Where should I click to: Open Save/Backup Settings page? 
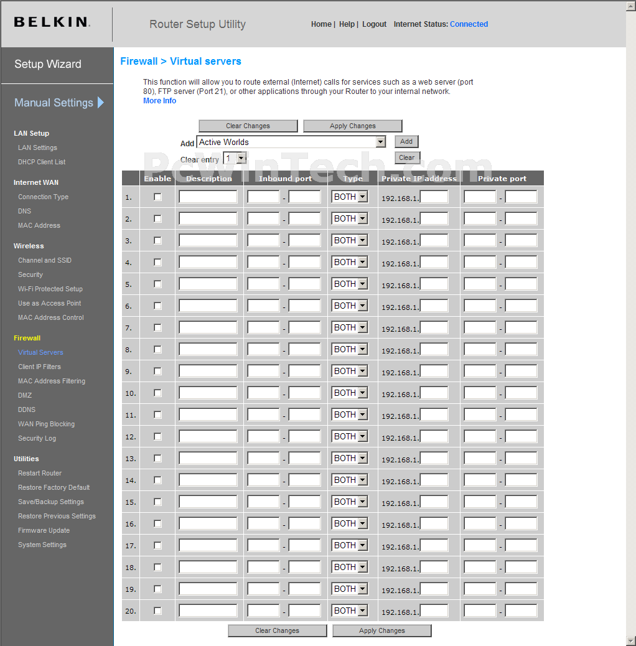pos(50,502)
